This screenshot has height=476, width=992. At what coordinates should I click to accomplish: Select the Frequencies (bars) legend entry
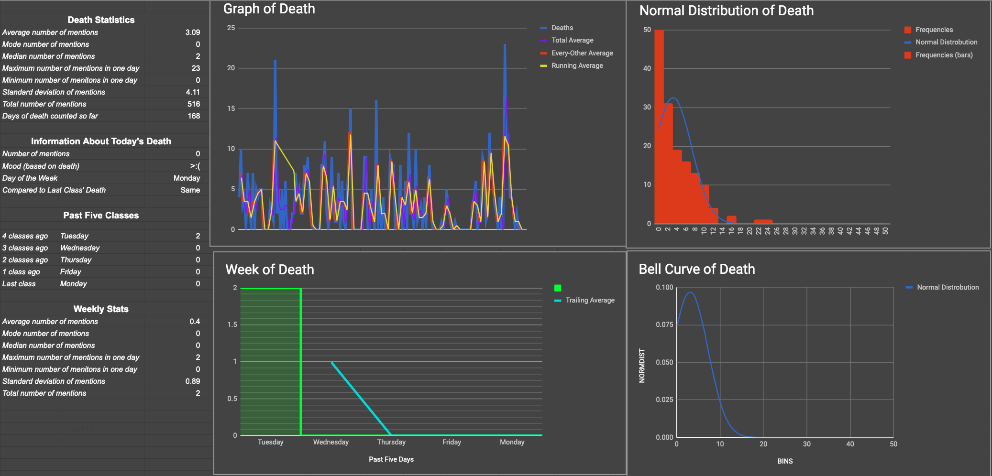click(944, 55)
